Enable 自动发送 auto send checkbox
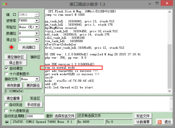 click(x=6, y=105)
